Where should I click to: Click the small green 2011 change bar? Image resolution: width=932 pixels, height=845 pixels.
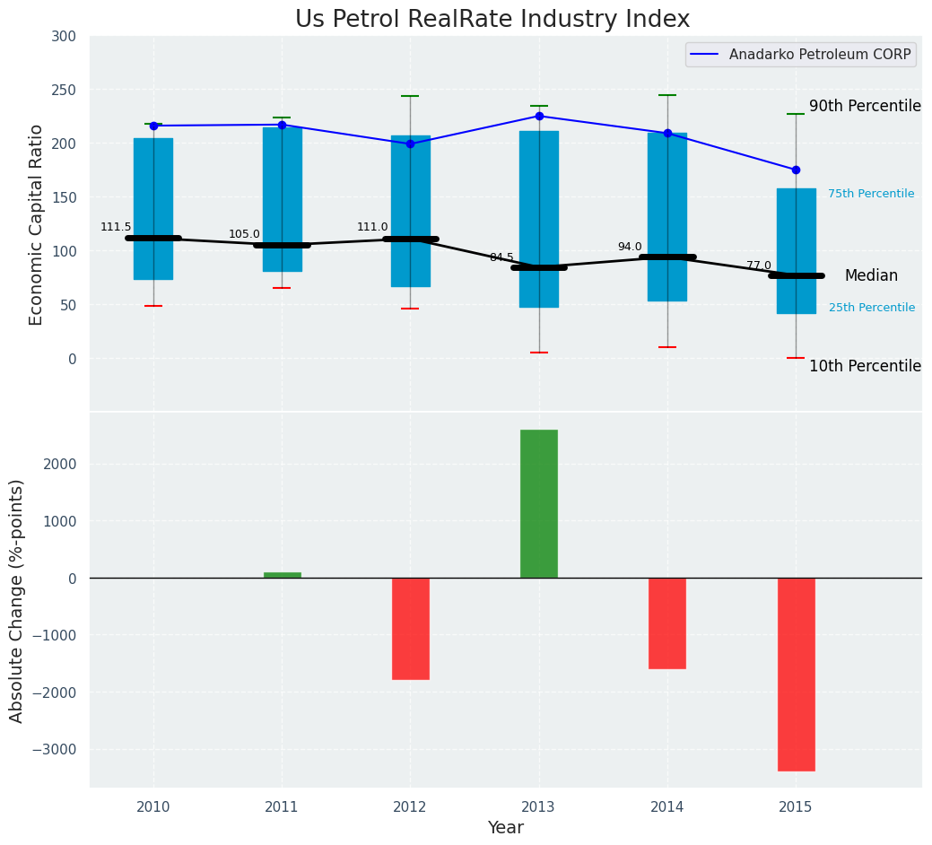[282, 575]
